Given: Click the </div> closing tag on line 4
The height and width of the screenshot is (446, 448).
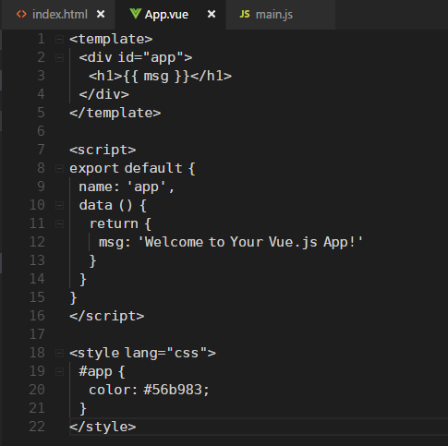Looking at the screenshot, I should tap(103, 94).
